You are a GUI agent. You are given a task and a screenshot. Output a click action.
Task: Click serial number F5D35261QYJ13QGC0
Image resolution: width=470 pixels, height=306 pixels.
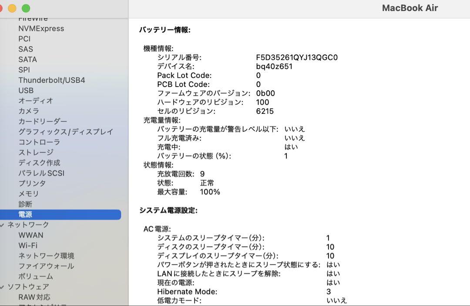pos(297,57)
